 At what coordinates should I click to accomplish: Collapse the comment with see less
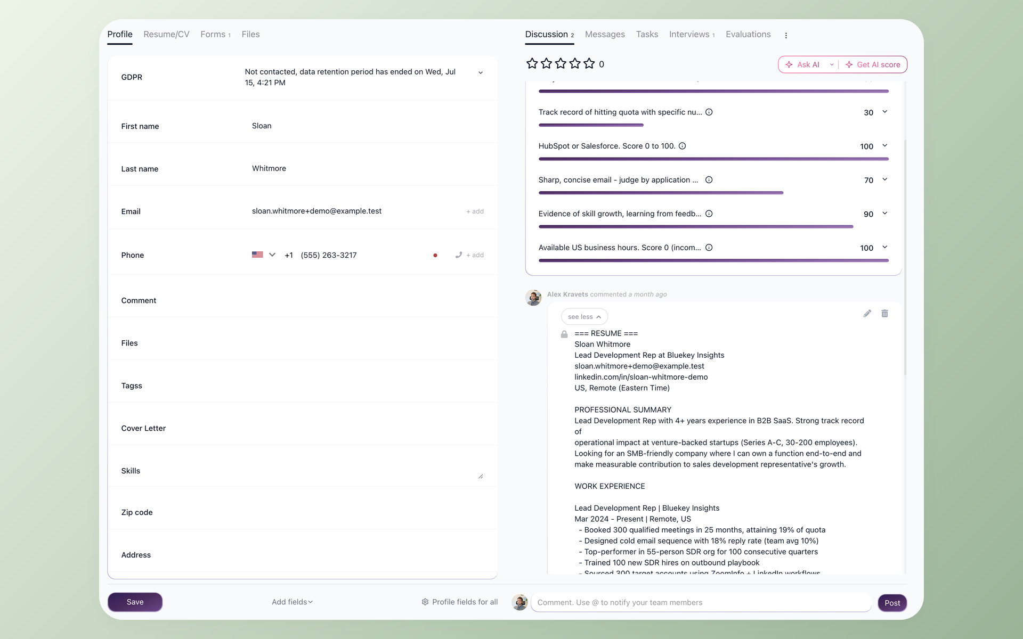click(x=584, y=317)
